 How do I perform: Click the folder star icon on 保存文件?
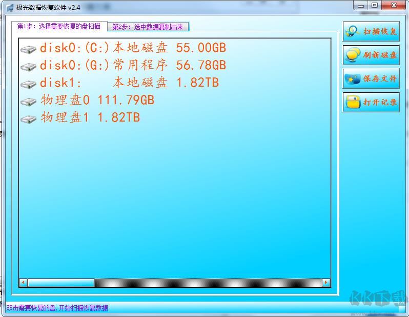[353, 79]
